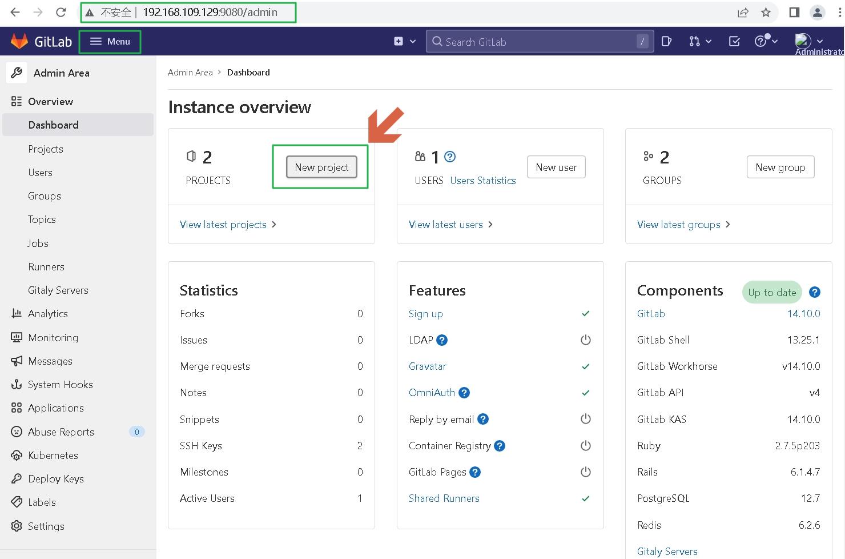Open Monitoring sidebar item
The width and height of the screenshot is (845, 559).
[x=53, y=337]
